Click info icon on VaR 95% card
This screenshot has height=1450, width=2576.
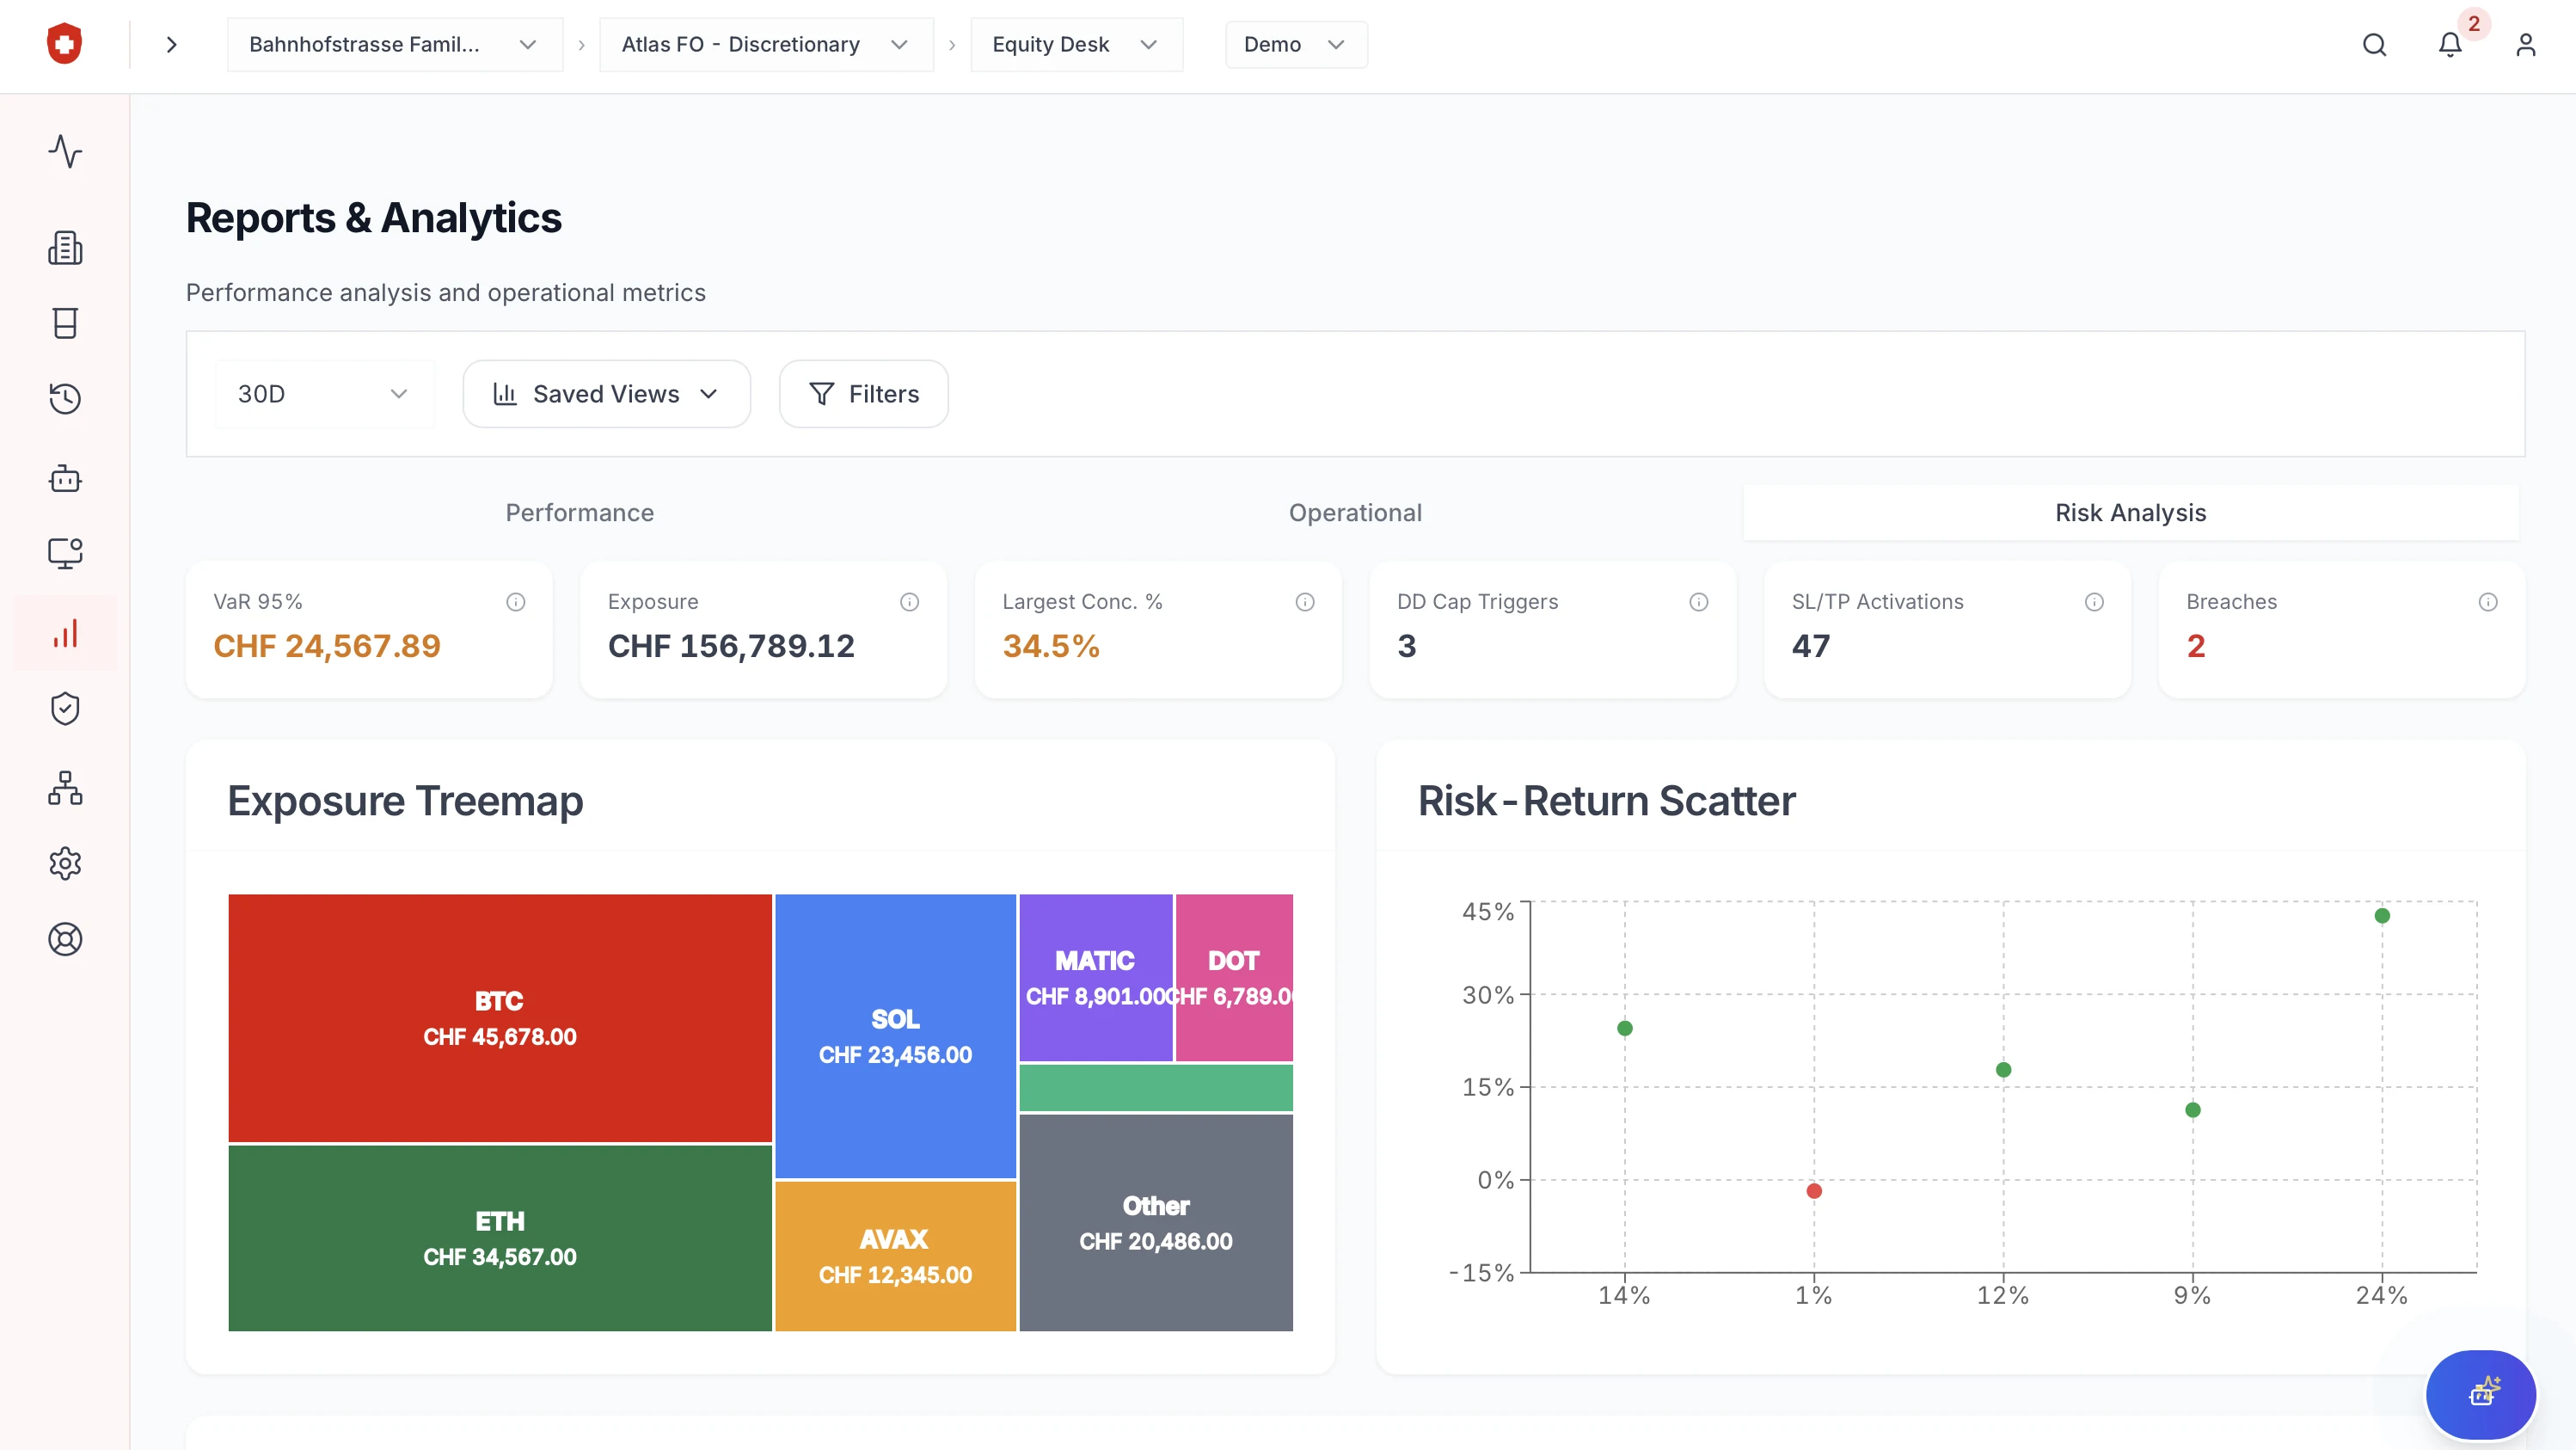click(515, 602)
